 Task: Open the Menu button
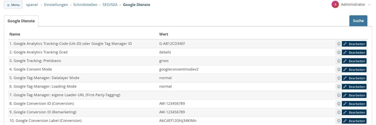click(x=13, y=5)
